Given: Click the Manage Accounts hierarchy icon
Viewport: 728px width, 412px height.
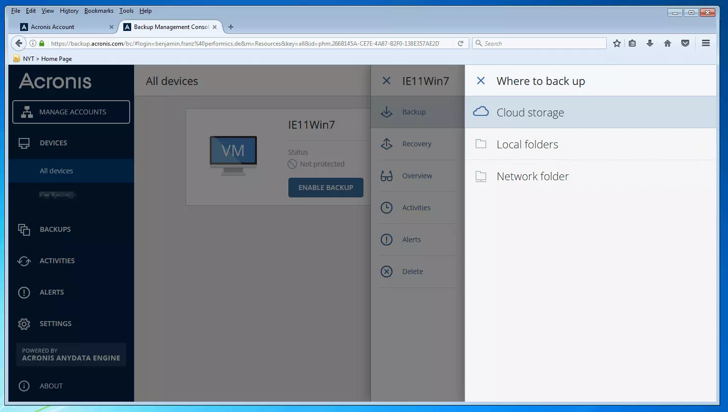Looking at the screenshot, I should point(27,112).
